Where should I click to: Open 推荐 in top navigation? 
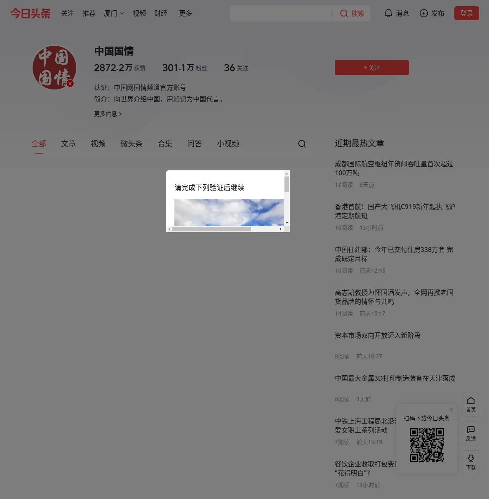point(89,14)
